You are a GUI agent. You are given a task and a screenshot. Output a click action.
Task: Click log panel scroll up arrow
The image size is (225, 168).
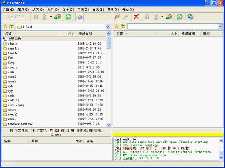pos(221,141)
